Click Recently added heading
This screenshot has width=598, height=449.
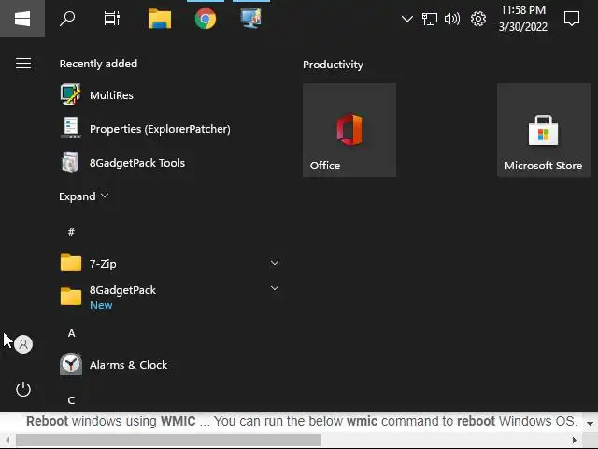click(98, 64)
